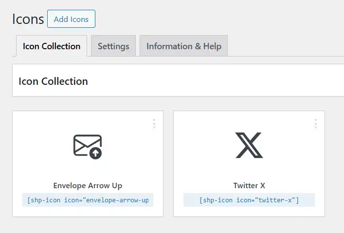Image resolution: width=344 pixels, height=233 pixels.
Task: Switch to the Icon Collection tab
Action: tap(52, 46)
